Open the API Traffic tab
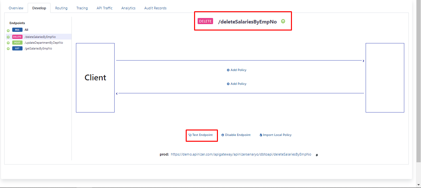421x188 pixels. 105,8
